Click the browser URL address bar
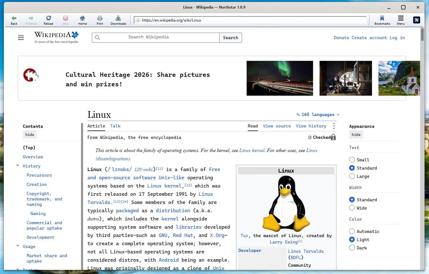 (x=250, y=20)
